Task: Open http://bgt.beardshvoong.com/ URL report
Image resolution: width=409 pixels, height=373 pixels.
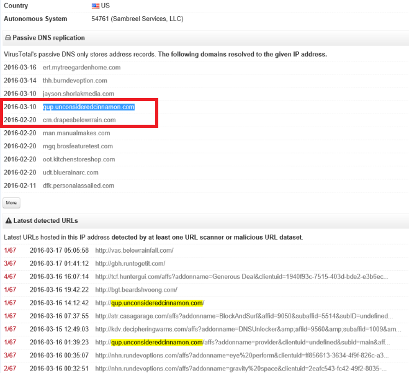Action: click(x=136, y=290)
